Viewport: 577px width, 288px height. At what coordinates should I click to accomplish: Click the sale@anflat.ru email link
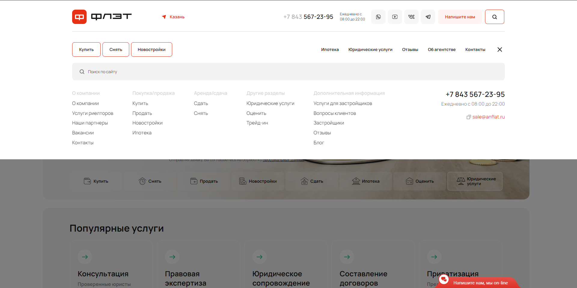[x=488, y=117]
